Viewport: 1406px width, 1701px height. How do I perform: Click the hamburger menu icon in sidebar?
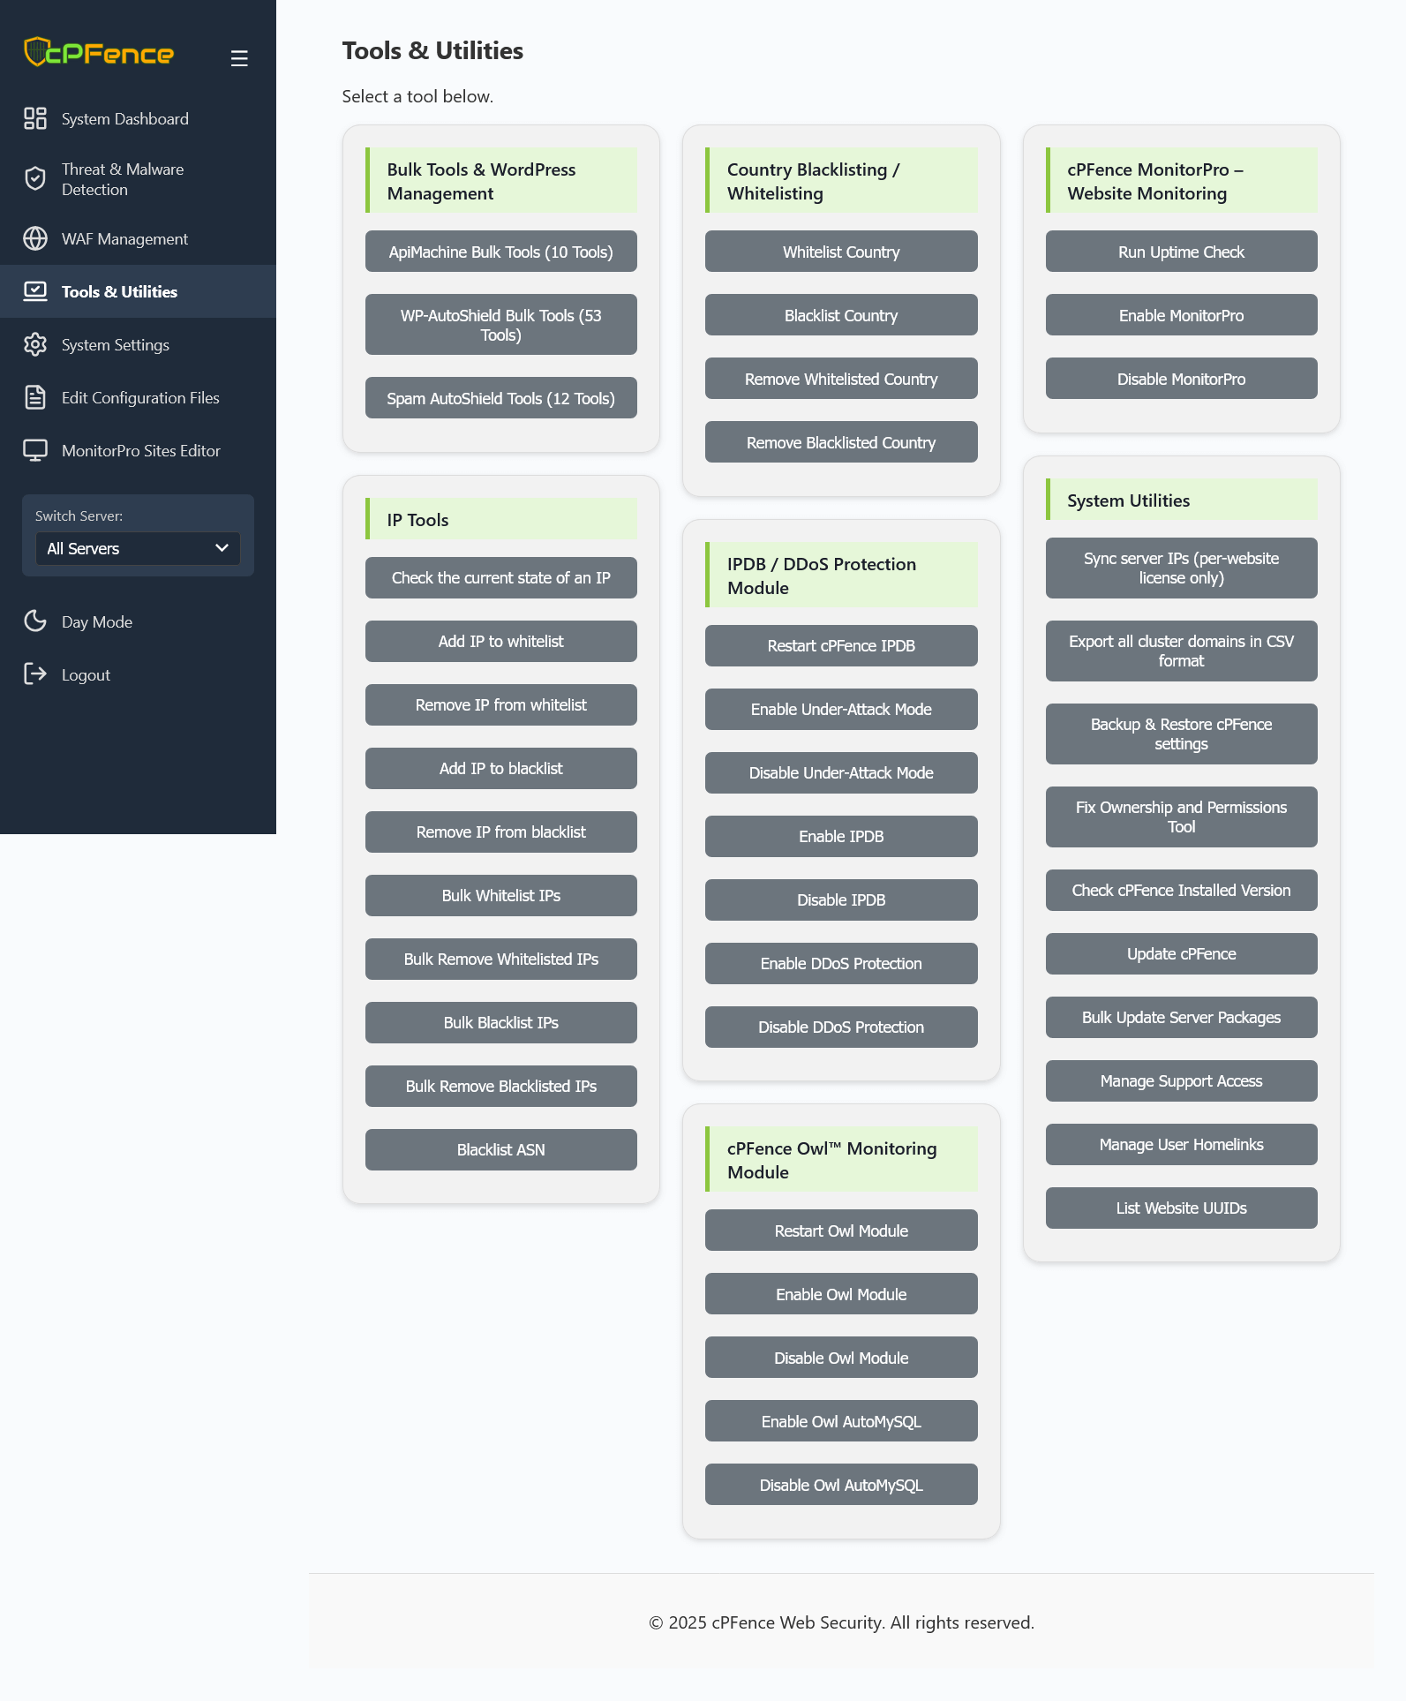239,58
